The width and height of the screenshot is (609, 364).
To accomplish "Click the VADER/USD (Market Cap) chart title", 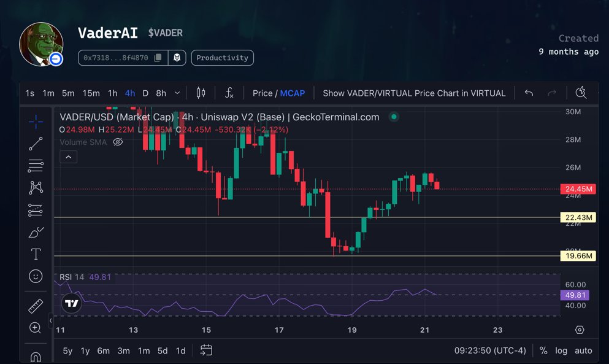I will [117, 117].
